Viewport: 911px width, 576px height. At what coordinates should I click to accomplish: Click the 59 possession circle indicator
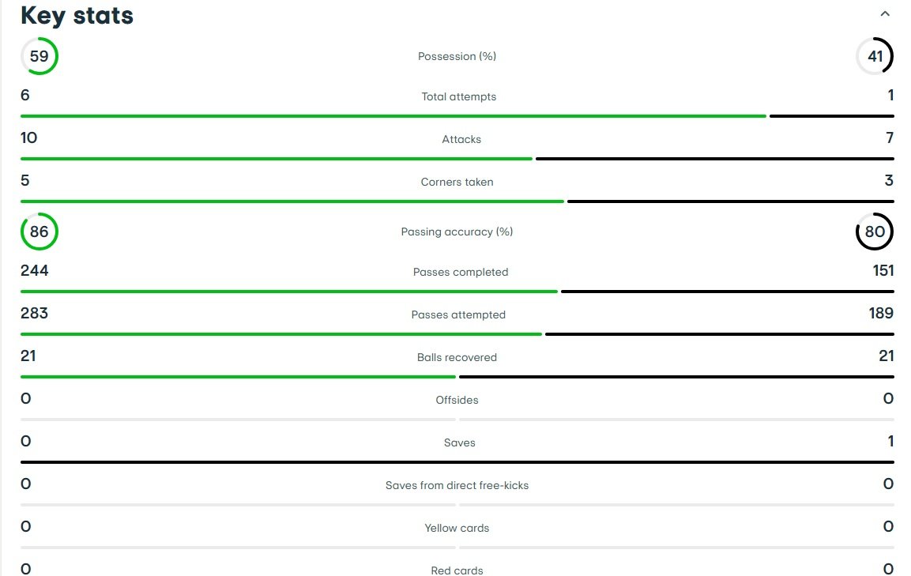[x=40, y=56]
